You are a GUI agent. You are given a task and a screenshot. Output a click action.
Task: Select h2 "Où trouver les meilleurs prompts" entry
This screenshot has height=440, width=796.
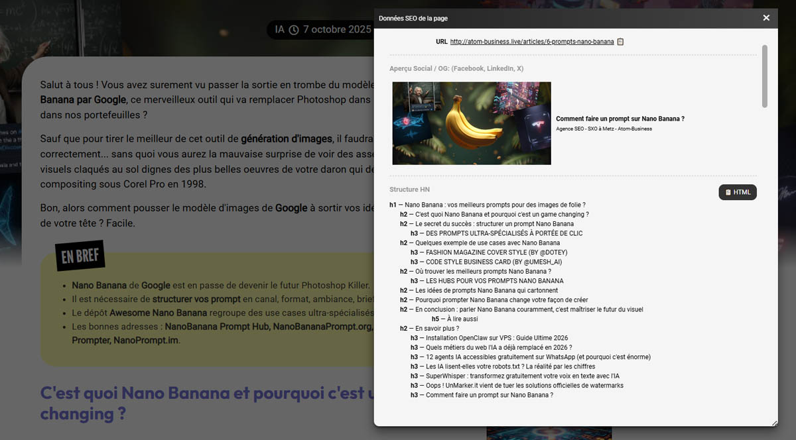click(x=475, y=272)
